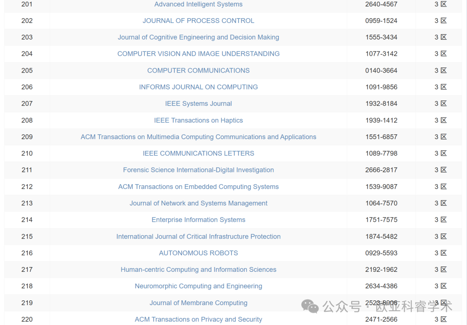Select ISSN 1077-3142 cell
467x325 pixels.
tap(381, 54)
